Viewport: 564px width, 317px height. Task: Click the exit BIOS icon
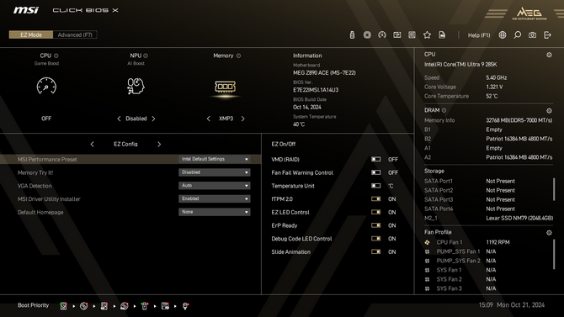[547, 34]
